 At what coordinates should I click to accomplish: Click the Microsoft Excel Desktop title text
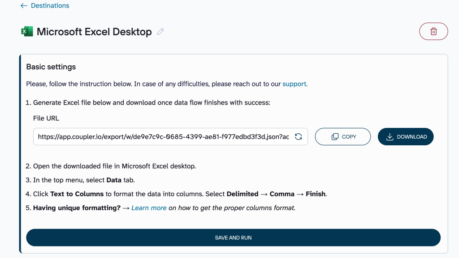tap(95, 32)
